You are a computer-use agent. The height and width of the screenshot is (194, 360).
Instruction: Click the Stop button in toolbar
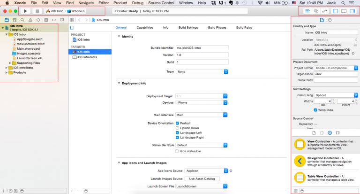37,10
